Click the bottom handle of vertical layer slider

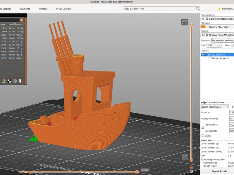[x=191, y=160]
